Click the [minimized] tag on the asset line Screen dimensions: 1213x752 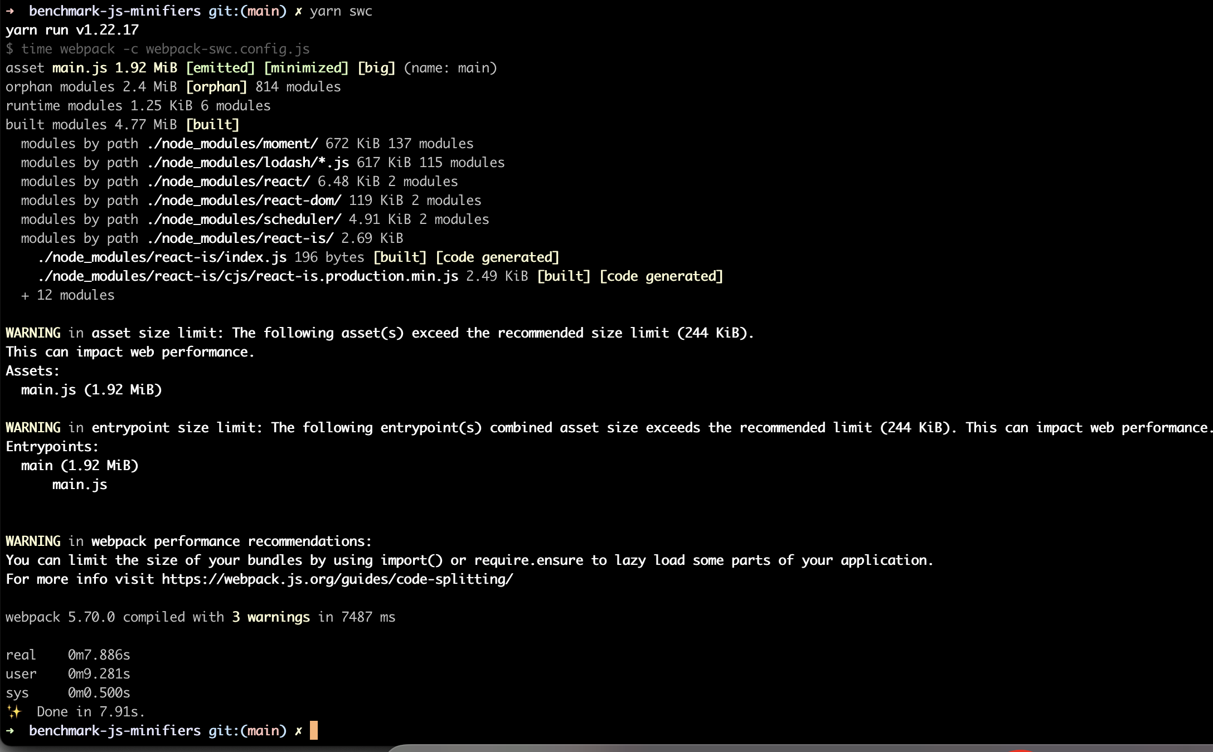pos(307,67)
